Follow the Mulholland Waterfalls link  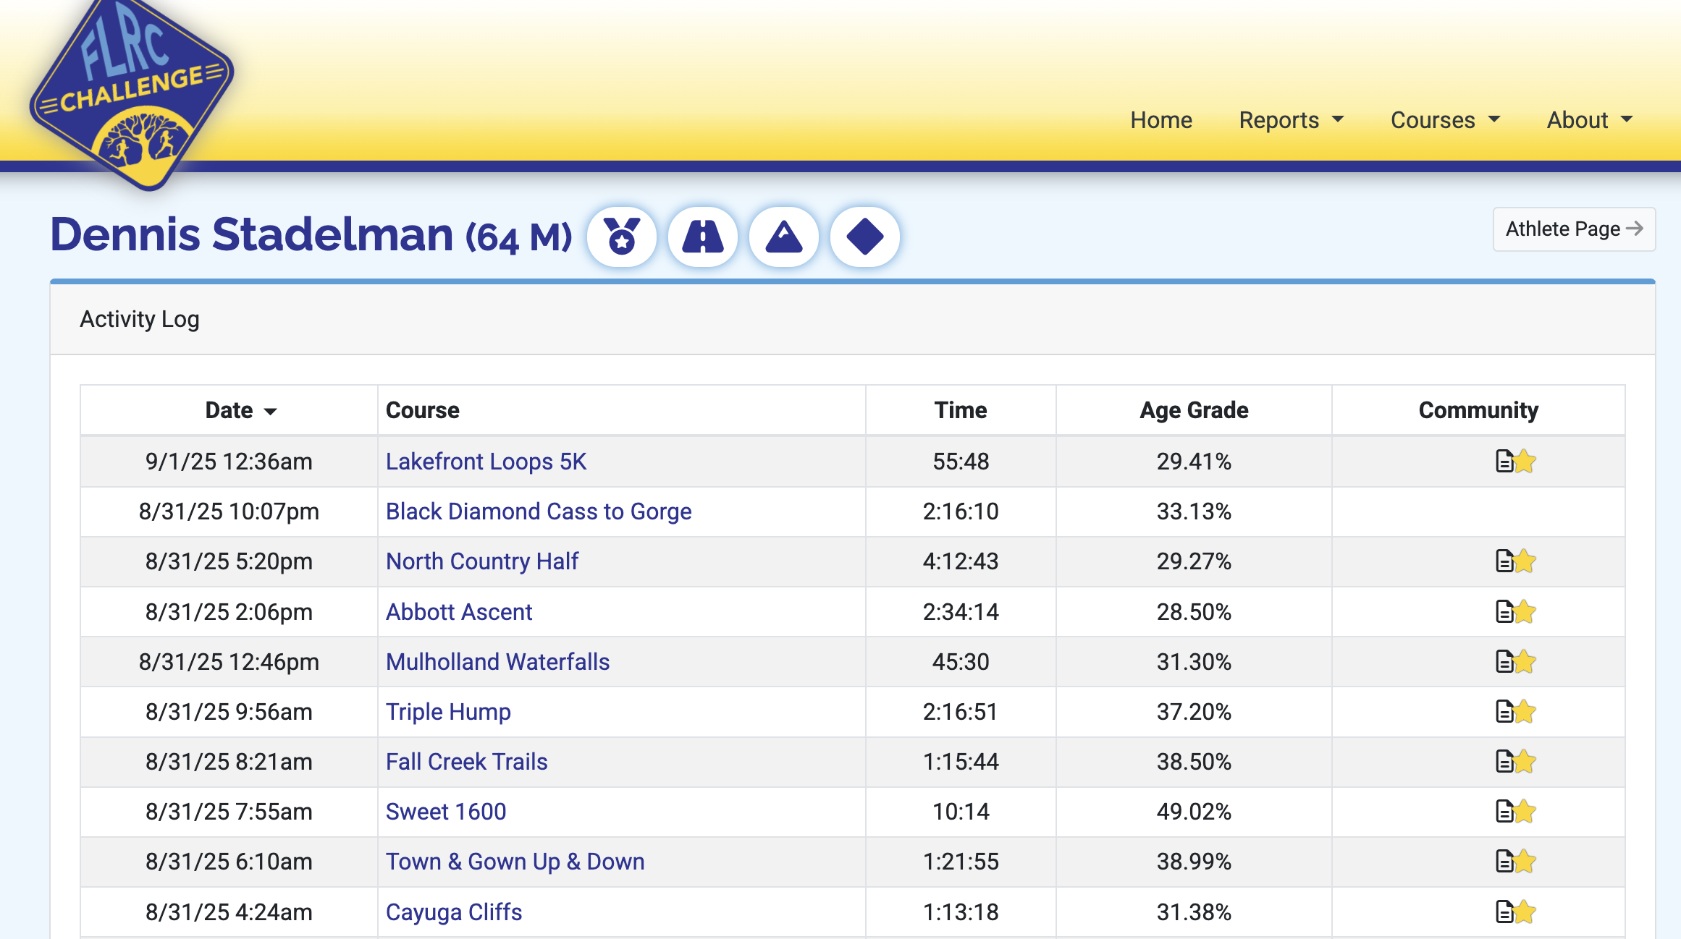(497, 662)
